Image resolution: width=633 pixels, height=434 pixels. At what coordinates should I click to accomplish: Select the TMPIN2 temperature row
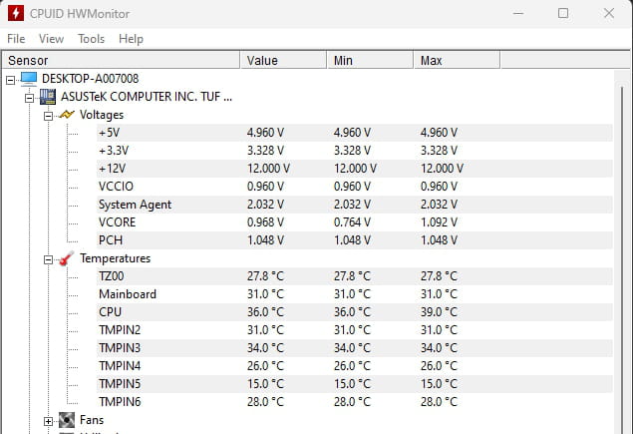355,330
